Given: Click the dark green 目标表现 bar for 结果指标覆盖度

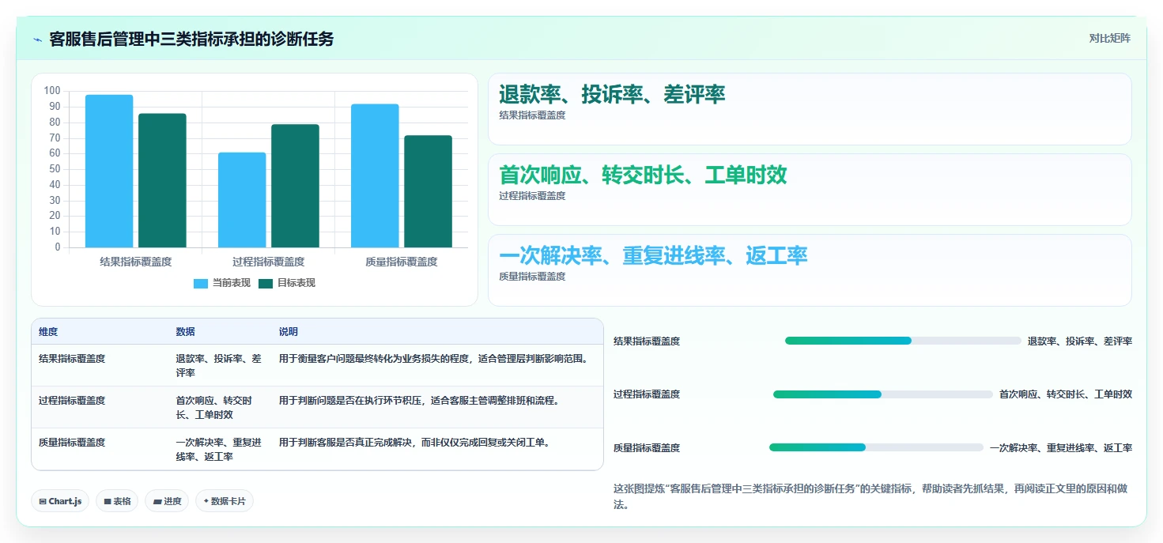Looking at the screenshot, I should coord(162,180).
